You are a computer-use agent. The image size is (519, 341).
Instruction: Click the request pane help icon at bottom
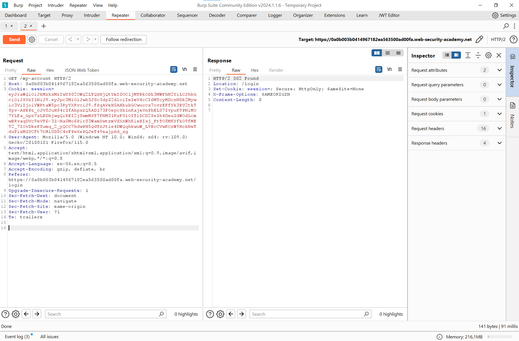click(5, 314)
